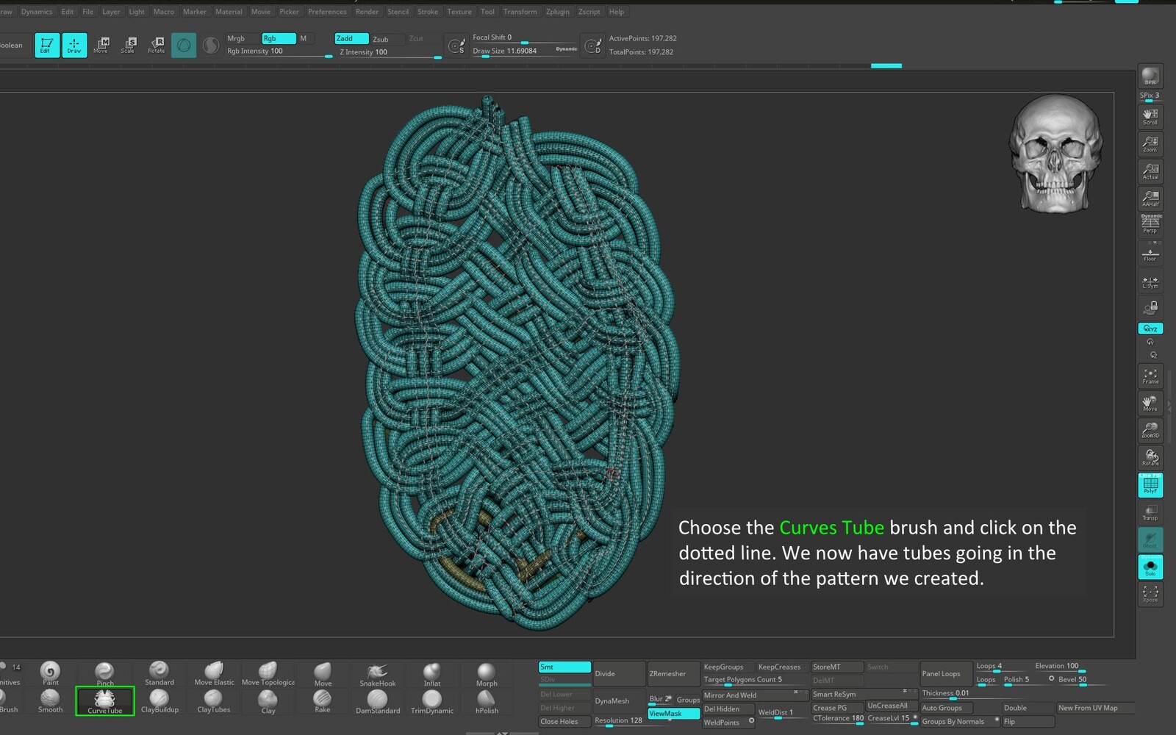Screen dimensions: 1176x735
Task: Disable the Zadd sculpt mode
Action: pyautogui.click(x=351, y=38)
